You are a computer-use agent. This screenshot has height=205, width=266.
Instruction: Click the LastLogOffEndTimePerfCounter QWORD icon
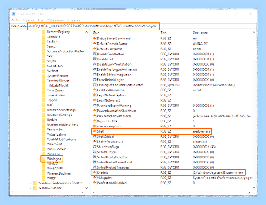click(94, 85)
